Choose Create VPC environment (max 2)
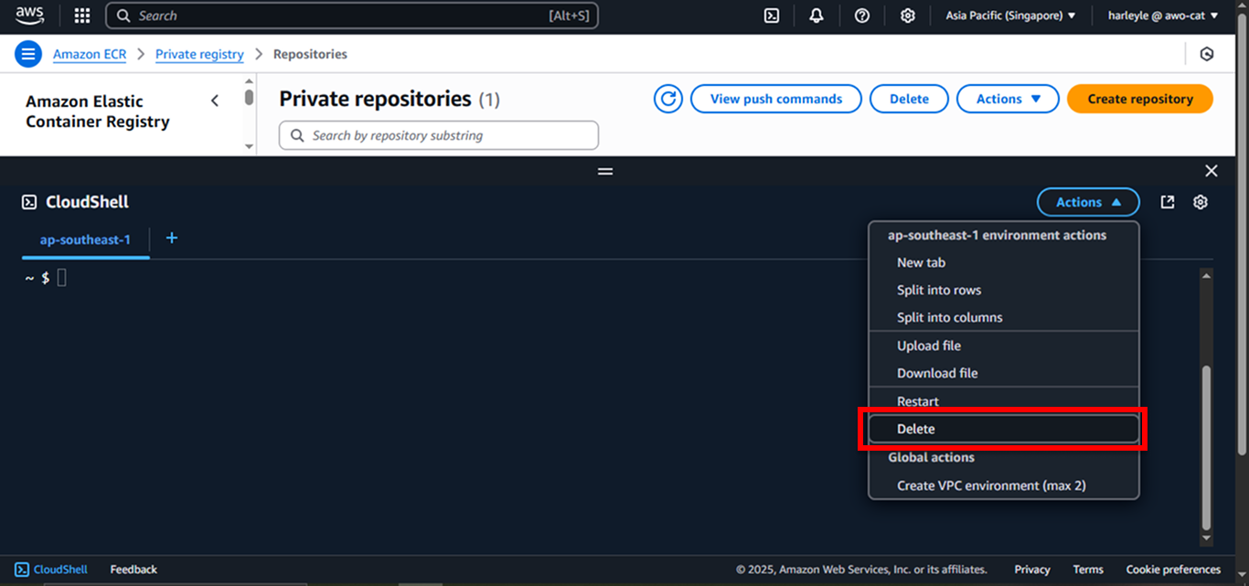 click(1004, 485)
